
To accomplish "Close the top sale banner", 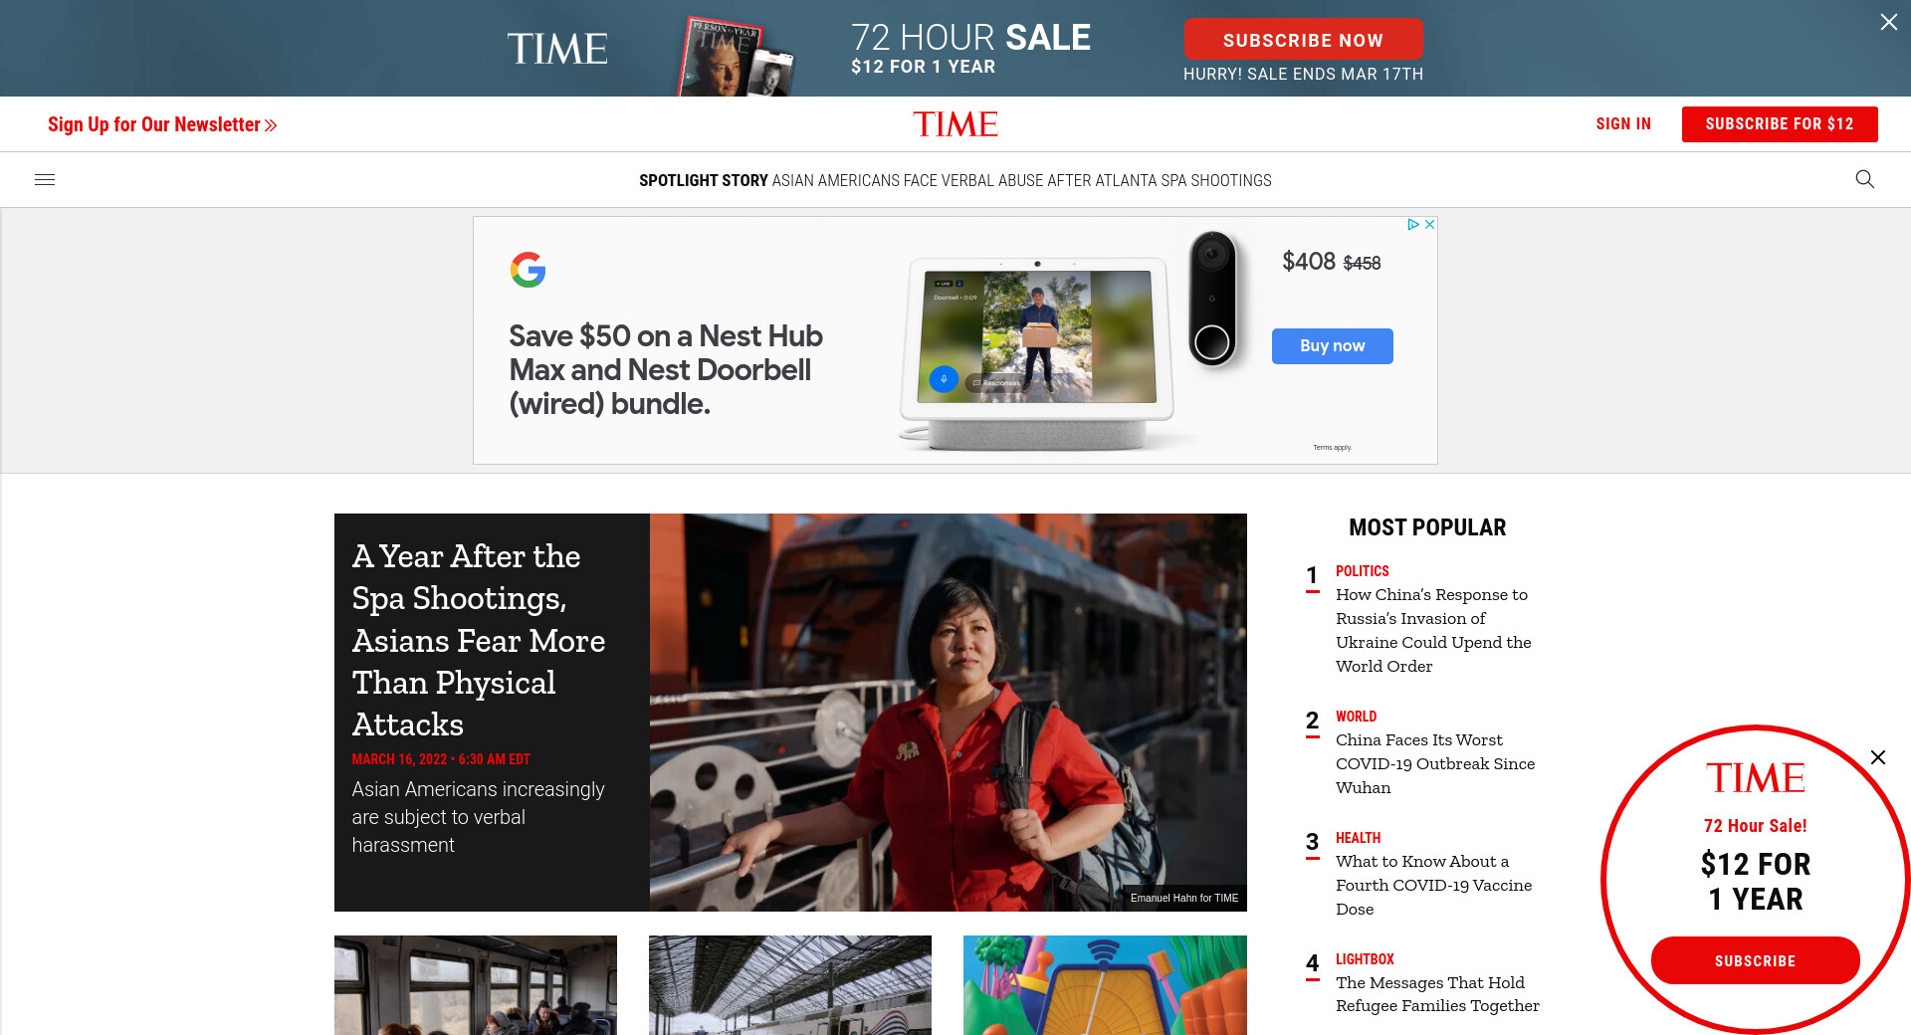I will point(1888,22).
